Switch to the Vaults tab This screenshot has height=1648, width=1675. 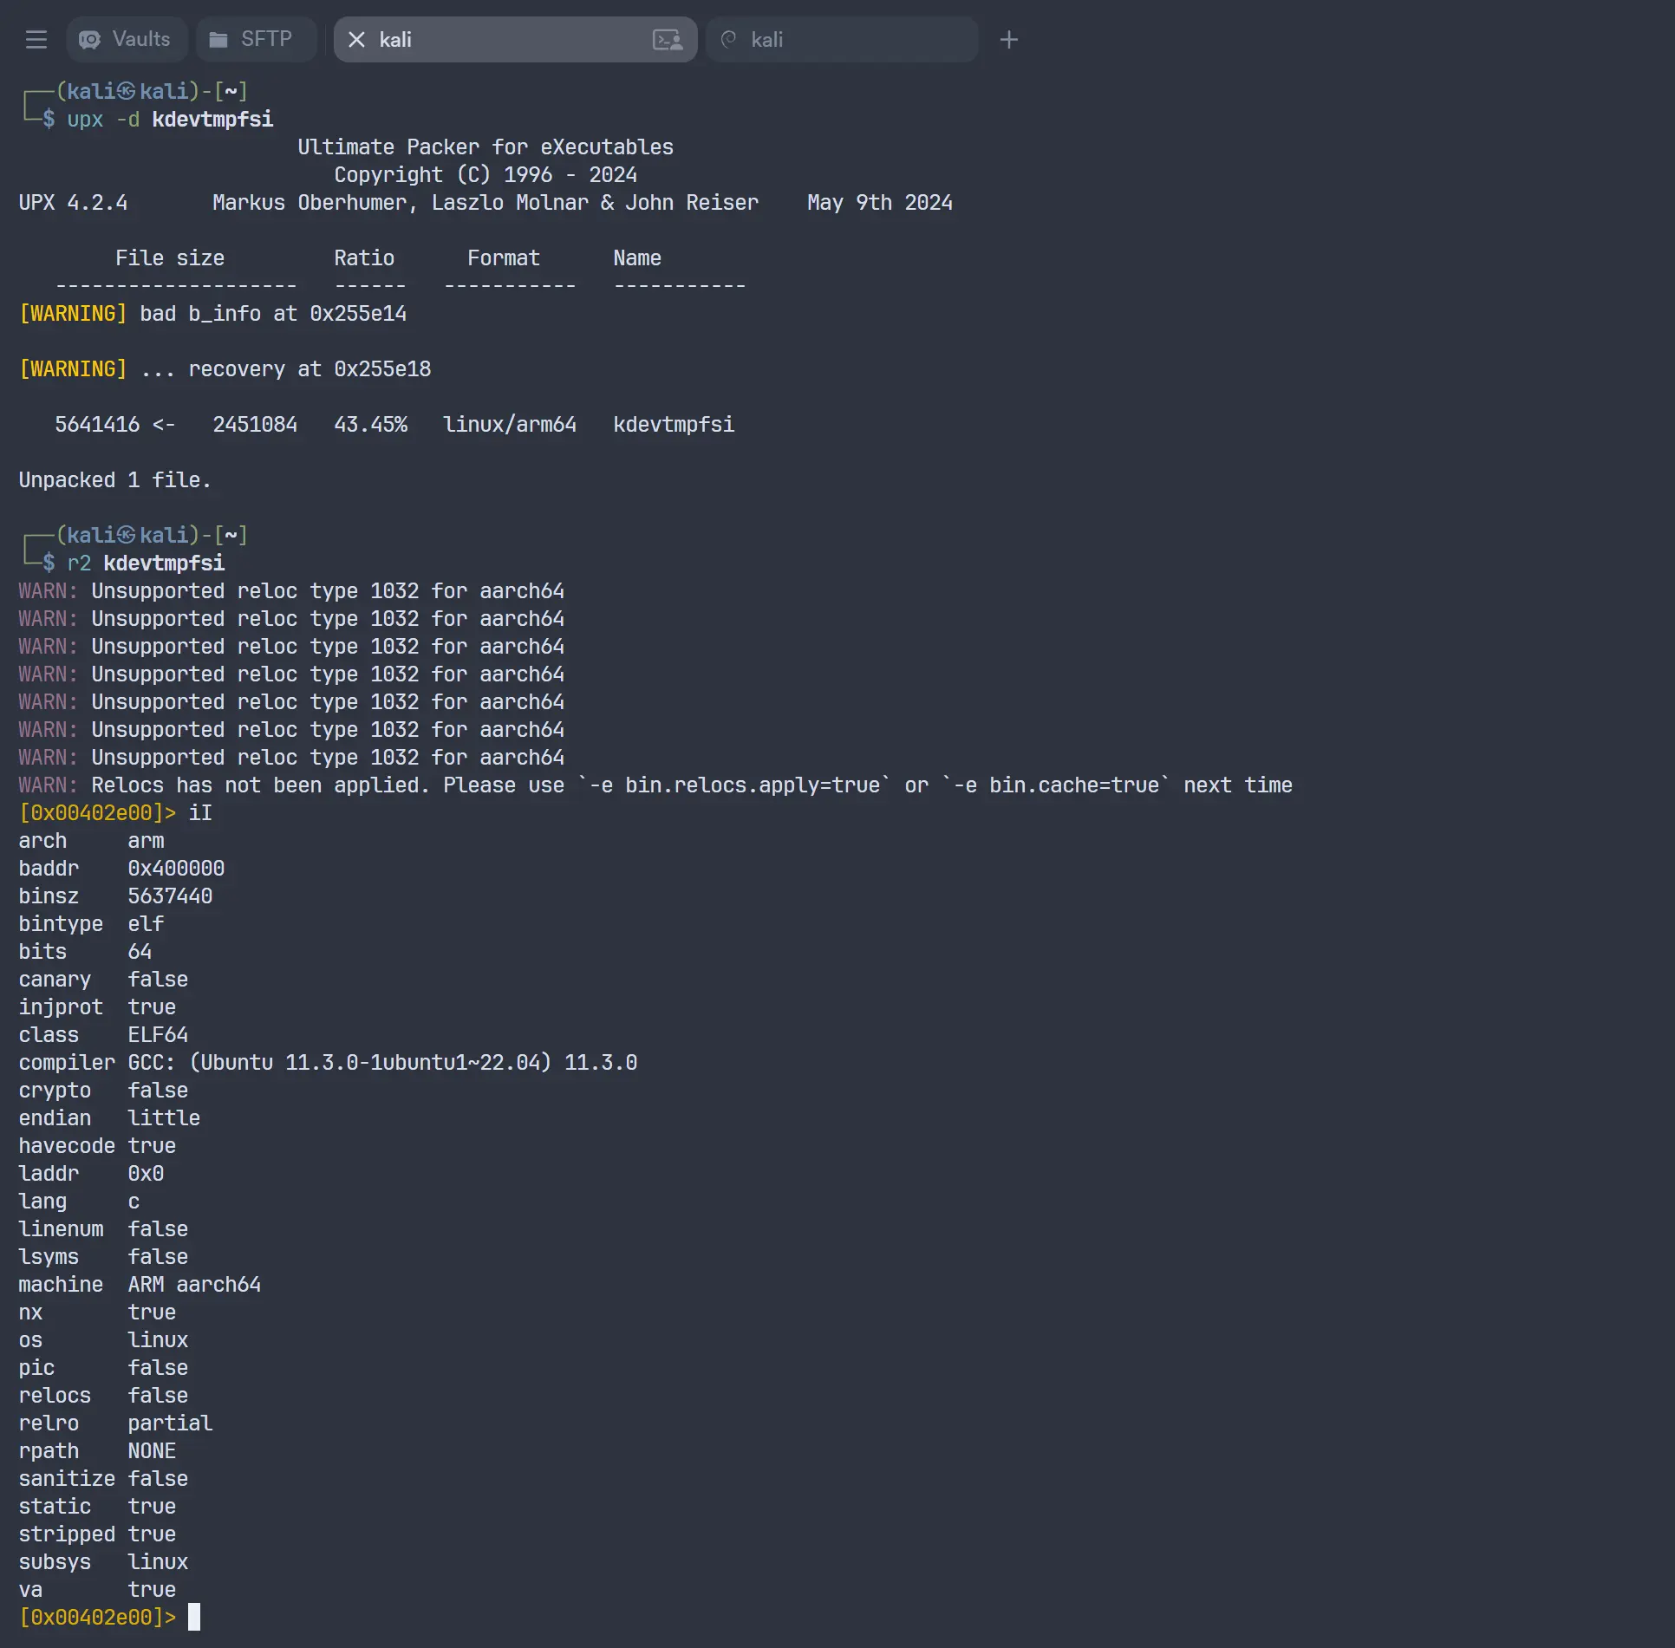tap(140, 40)
